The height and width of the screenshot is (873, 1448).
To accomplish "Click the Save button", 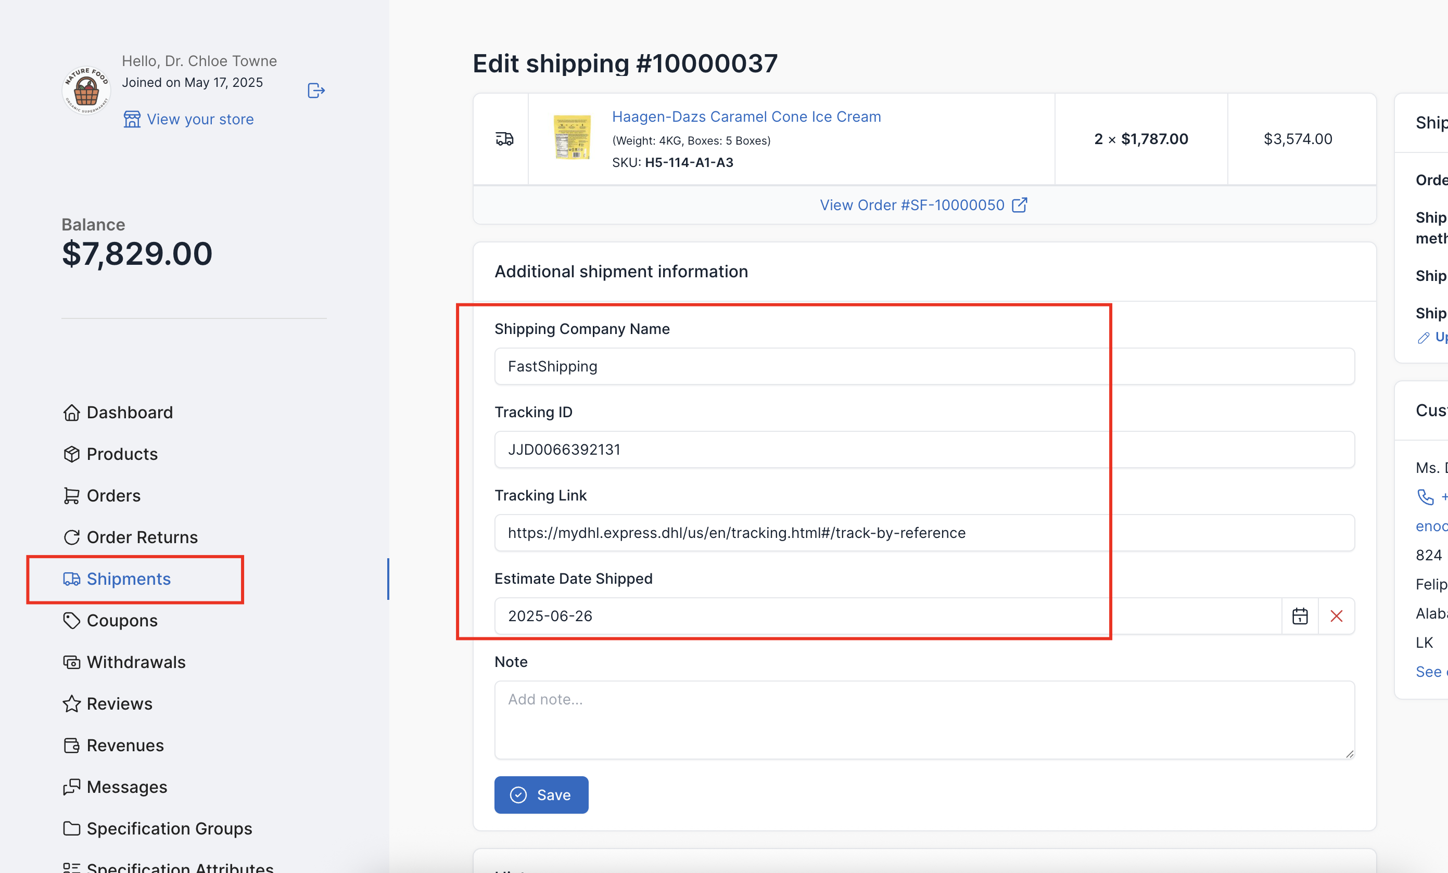I will pos(541,795).
